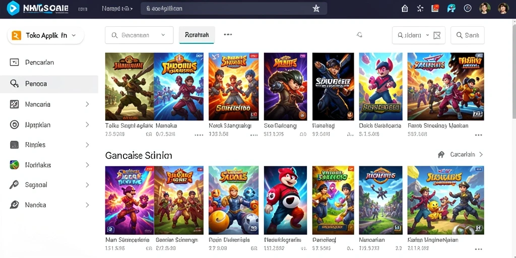The image size is (516, 258).
Task: Click the Sant search button
Action: (467, 35)
